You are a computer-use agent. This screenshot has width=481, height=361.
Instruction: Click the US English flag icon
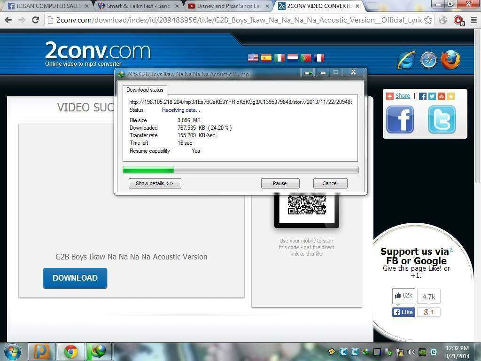253,58
